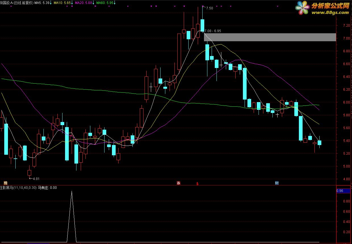Click the MA20 down arrow indicator
Image resolution: width=352 pixels, height=244 pixels.
[x=93, y=3]
